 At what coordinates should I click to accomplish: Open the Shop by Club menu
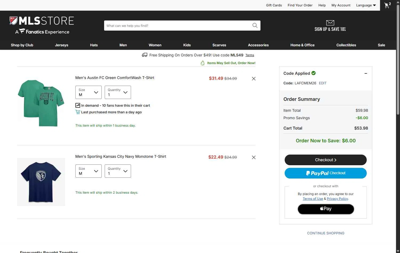[x=22, y=45]
